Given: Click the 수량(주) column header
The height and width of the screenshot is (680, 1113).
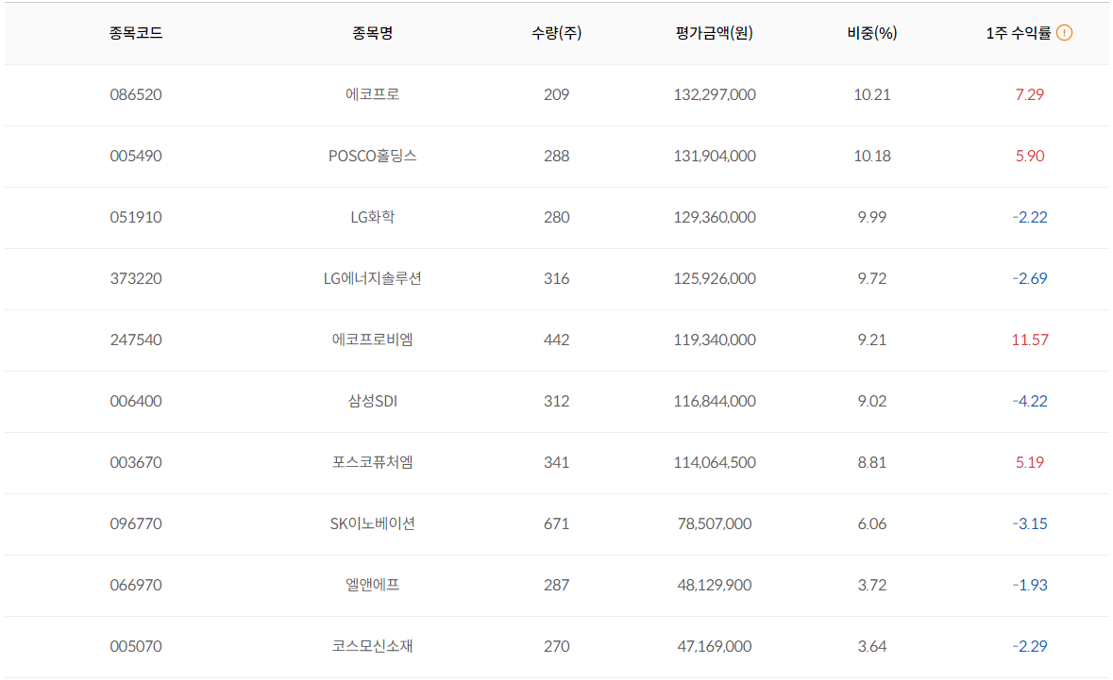Looking at the screenshot, I should tap(557, 33).
